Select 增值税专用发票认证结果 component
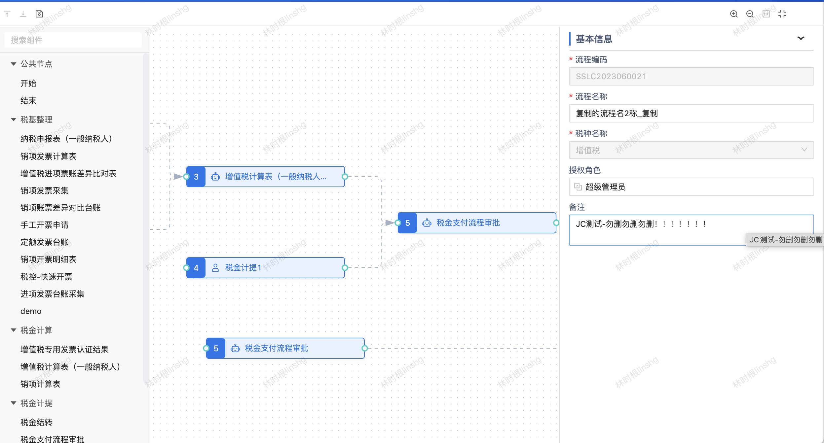This screenshot has height=443, width=824. [x=64, y=349]
